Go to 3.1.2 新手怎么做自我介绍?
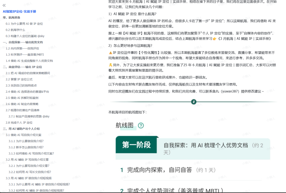Screen dimensions: 286x193 coord(26,147)
